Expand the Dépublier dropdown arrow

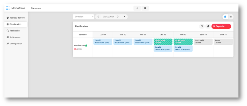[229, 26]
